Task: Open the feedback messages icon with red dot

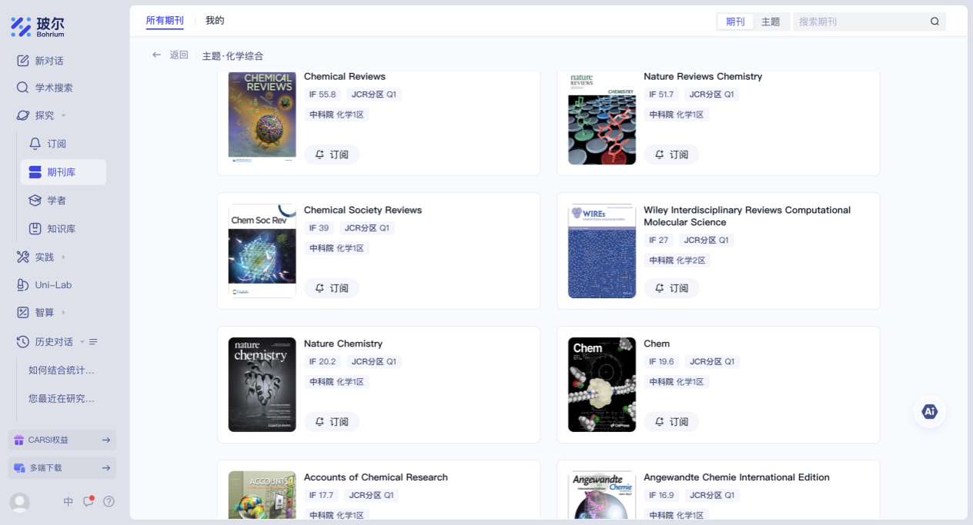Action: point(89,501)
